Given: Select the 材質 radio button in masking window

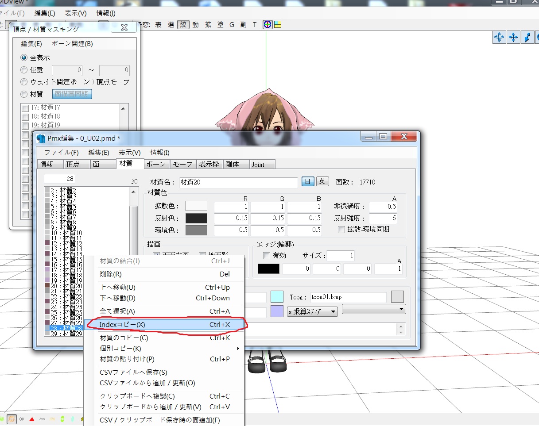Looking at the screenshot, I should pyautogui.click(x=24, y=94).
